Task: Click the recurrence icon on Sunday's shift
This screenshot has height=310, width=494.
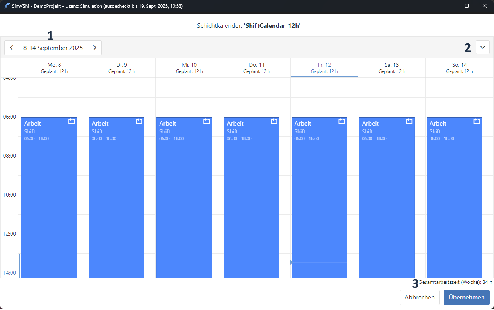Action: 476,122
